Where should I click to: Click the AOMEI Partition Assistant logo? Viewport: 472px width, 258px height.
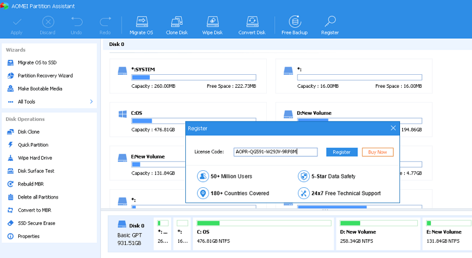[x=4, y=6]
